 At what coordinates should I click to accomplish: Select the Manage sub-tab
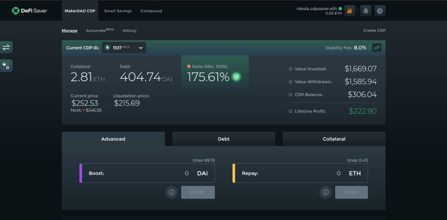(x=70, y=30)
